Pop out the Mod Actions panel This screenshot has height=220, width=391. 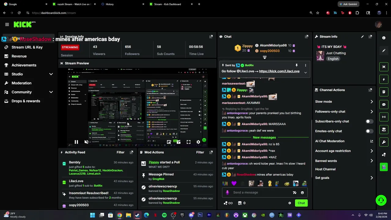pos(211,152)
